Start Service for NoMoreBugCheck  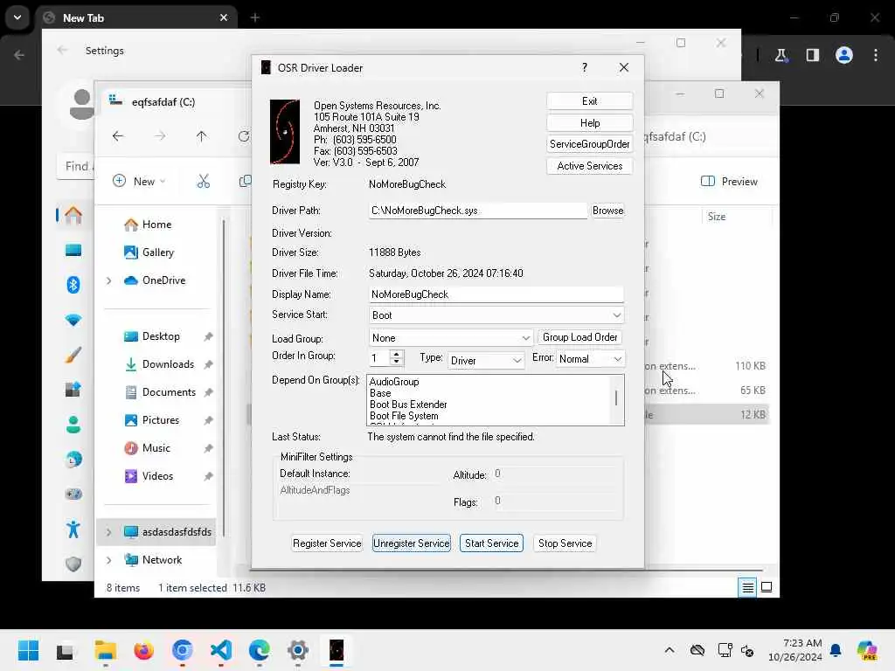point(491,543)
